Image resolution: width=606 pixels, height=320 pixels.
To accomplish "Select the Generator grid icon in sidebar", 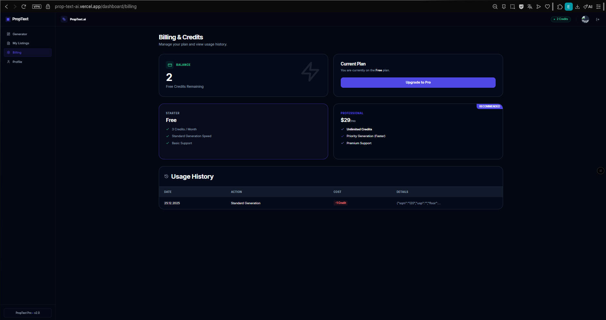I will coord(9,34).
